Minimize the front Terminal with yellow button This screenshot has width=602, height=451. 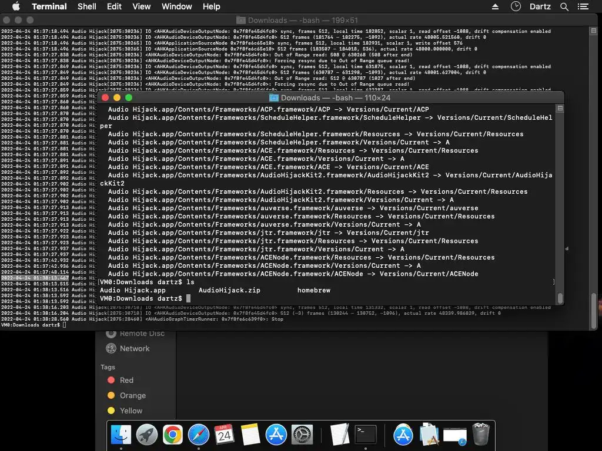(117, 98)
